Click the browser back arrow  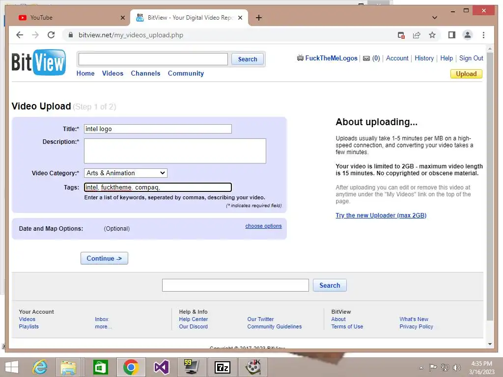coord(20,35)
